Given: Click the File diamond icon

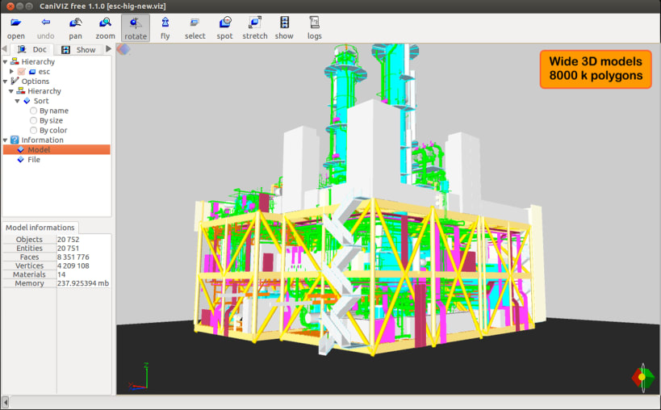Looking at the screenshot, I should pyautogui.click(x=20, y=160).
